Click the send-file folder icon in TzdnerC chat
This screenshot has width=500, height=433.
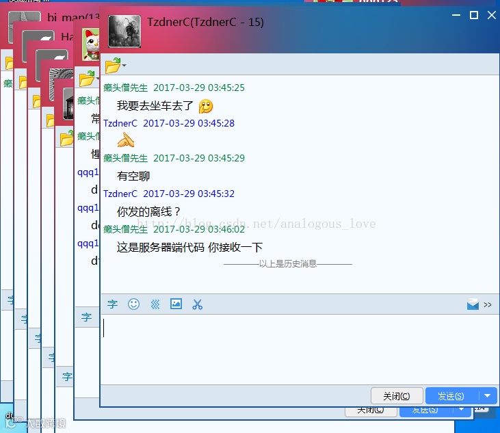[x=113, y=66]
